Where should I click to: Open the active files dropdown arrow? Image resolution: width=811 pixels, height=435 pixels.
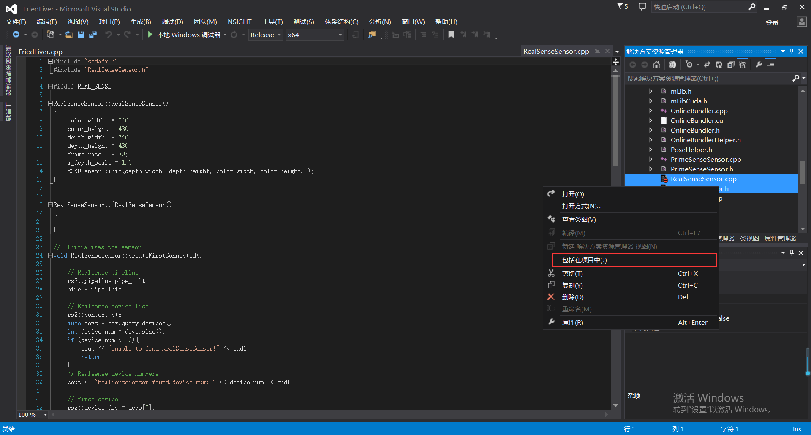click(x=617, y=52)
